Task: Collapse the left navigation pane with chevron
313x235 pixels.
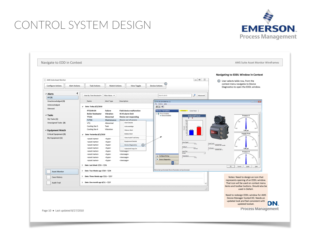Action: [77, 93]
